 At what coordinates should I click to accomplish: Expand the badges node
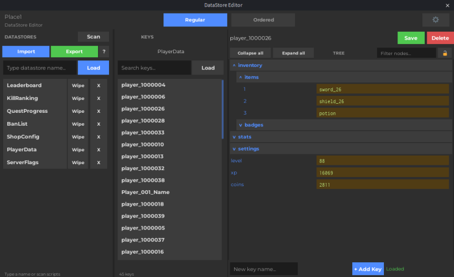pyautogui.click(x=241, y=125)
